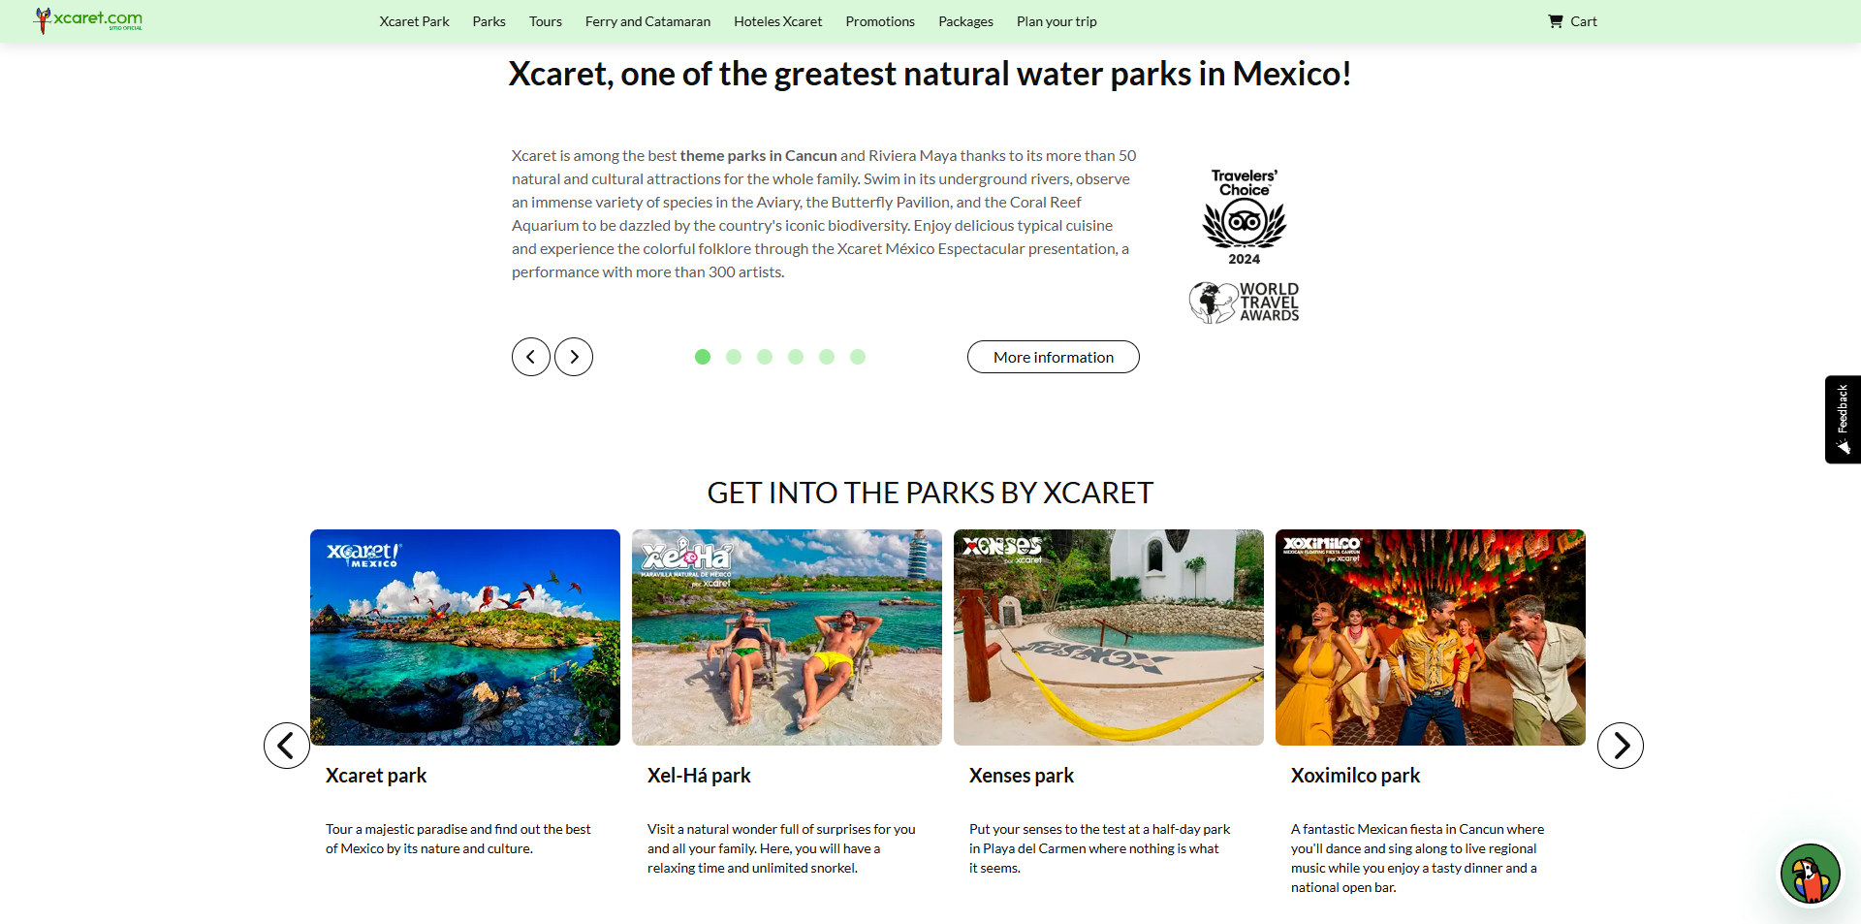Open the Promotions menu item

tap(880, 21)
